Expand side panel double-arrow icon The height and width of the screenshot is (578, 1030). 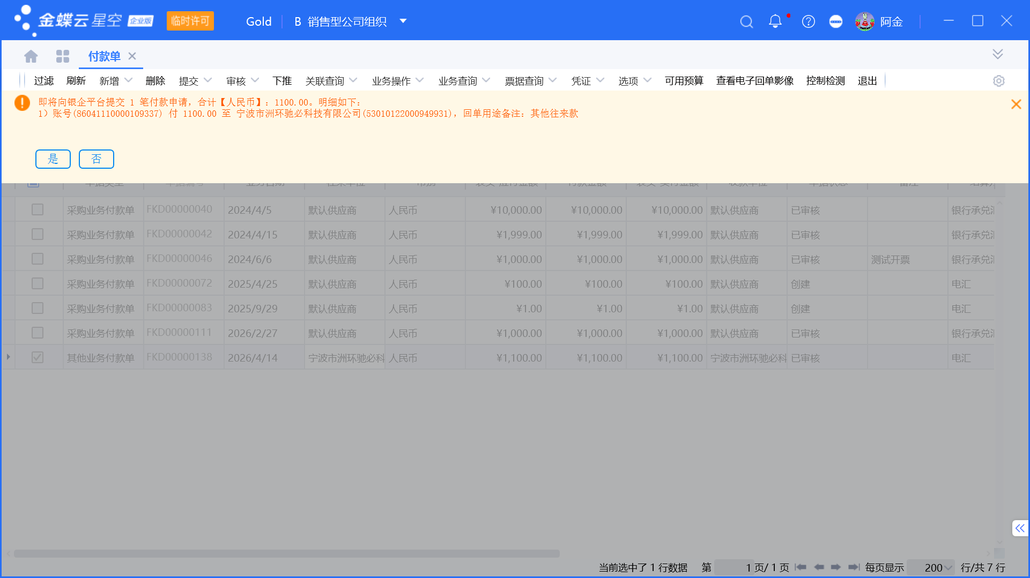pyautogui.click(x=1020, y=528)
